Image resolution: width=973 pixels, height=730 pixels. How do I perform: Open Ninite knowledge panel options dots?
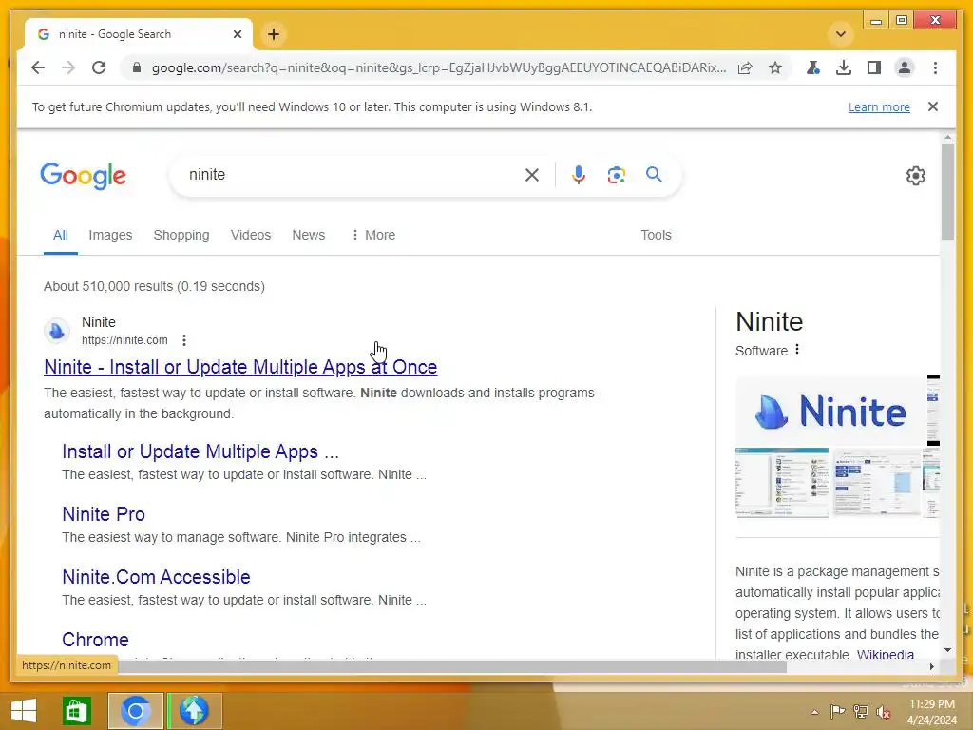[x=797, y=350]
